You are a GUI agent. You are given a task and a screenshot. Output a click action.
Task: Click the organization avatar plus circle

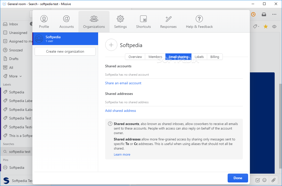click(111, 45)
